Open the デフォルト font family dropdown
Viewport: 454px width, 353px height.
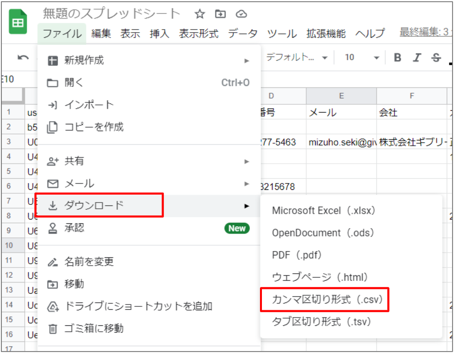pyautogui.click(x=297, y=58)
